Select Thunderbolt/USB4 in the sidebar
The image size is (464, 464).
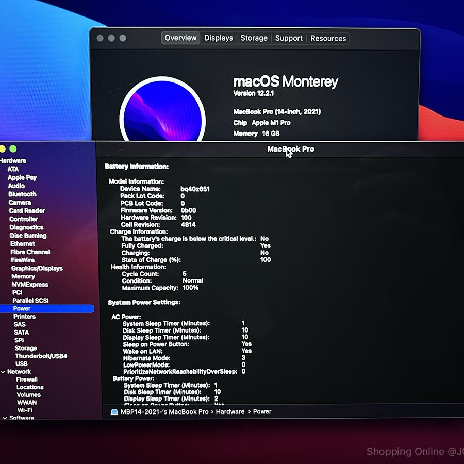(x=41, y=356)
